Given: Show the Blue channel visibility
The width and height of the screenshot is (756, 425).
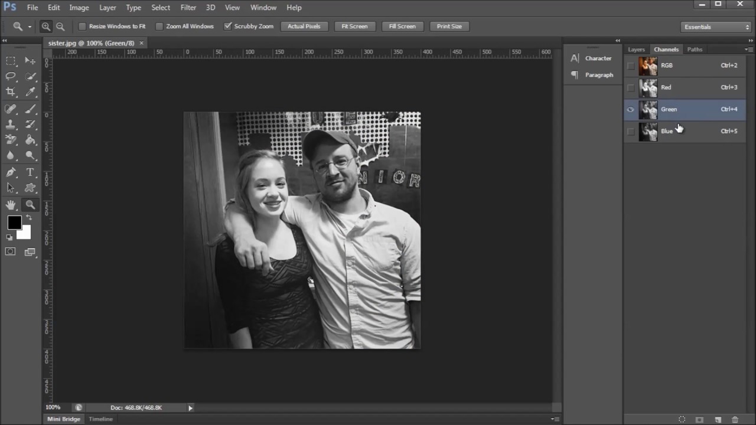Looking at the screenshot, I should [631, 131].
